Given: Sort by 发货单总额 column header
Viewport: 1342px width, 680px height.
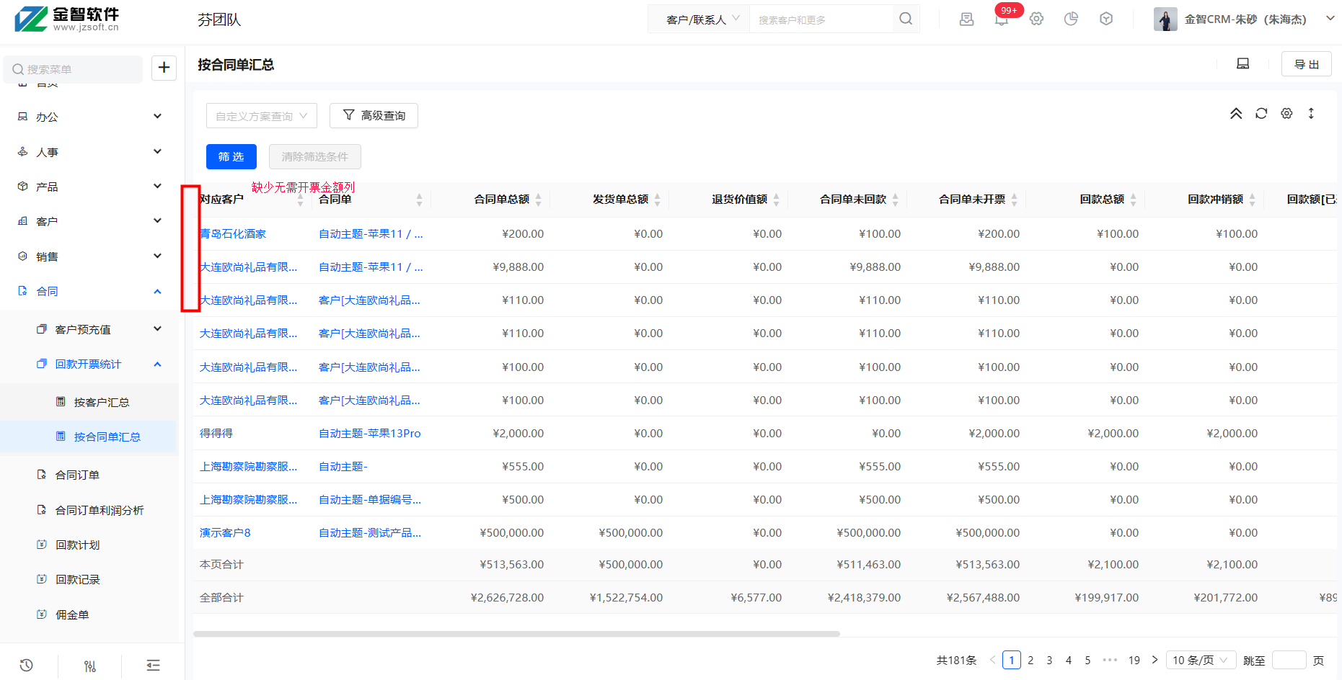Looking at the screenshot, I should (x=620, y=200).
